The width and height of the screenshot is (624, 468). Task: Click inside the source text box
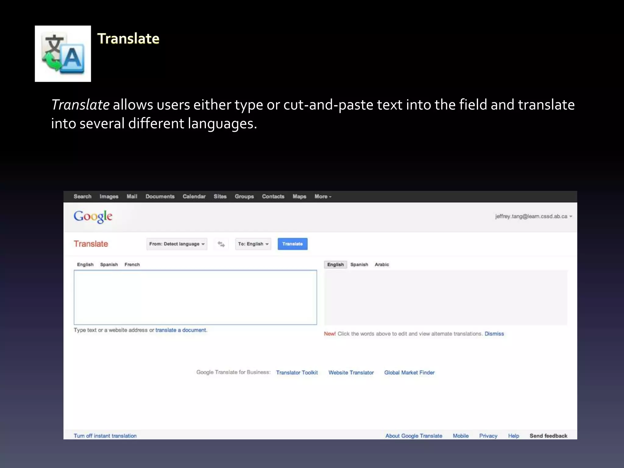(195, 297)
